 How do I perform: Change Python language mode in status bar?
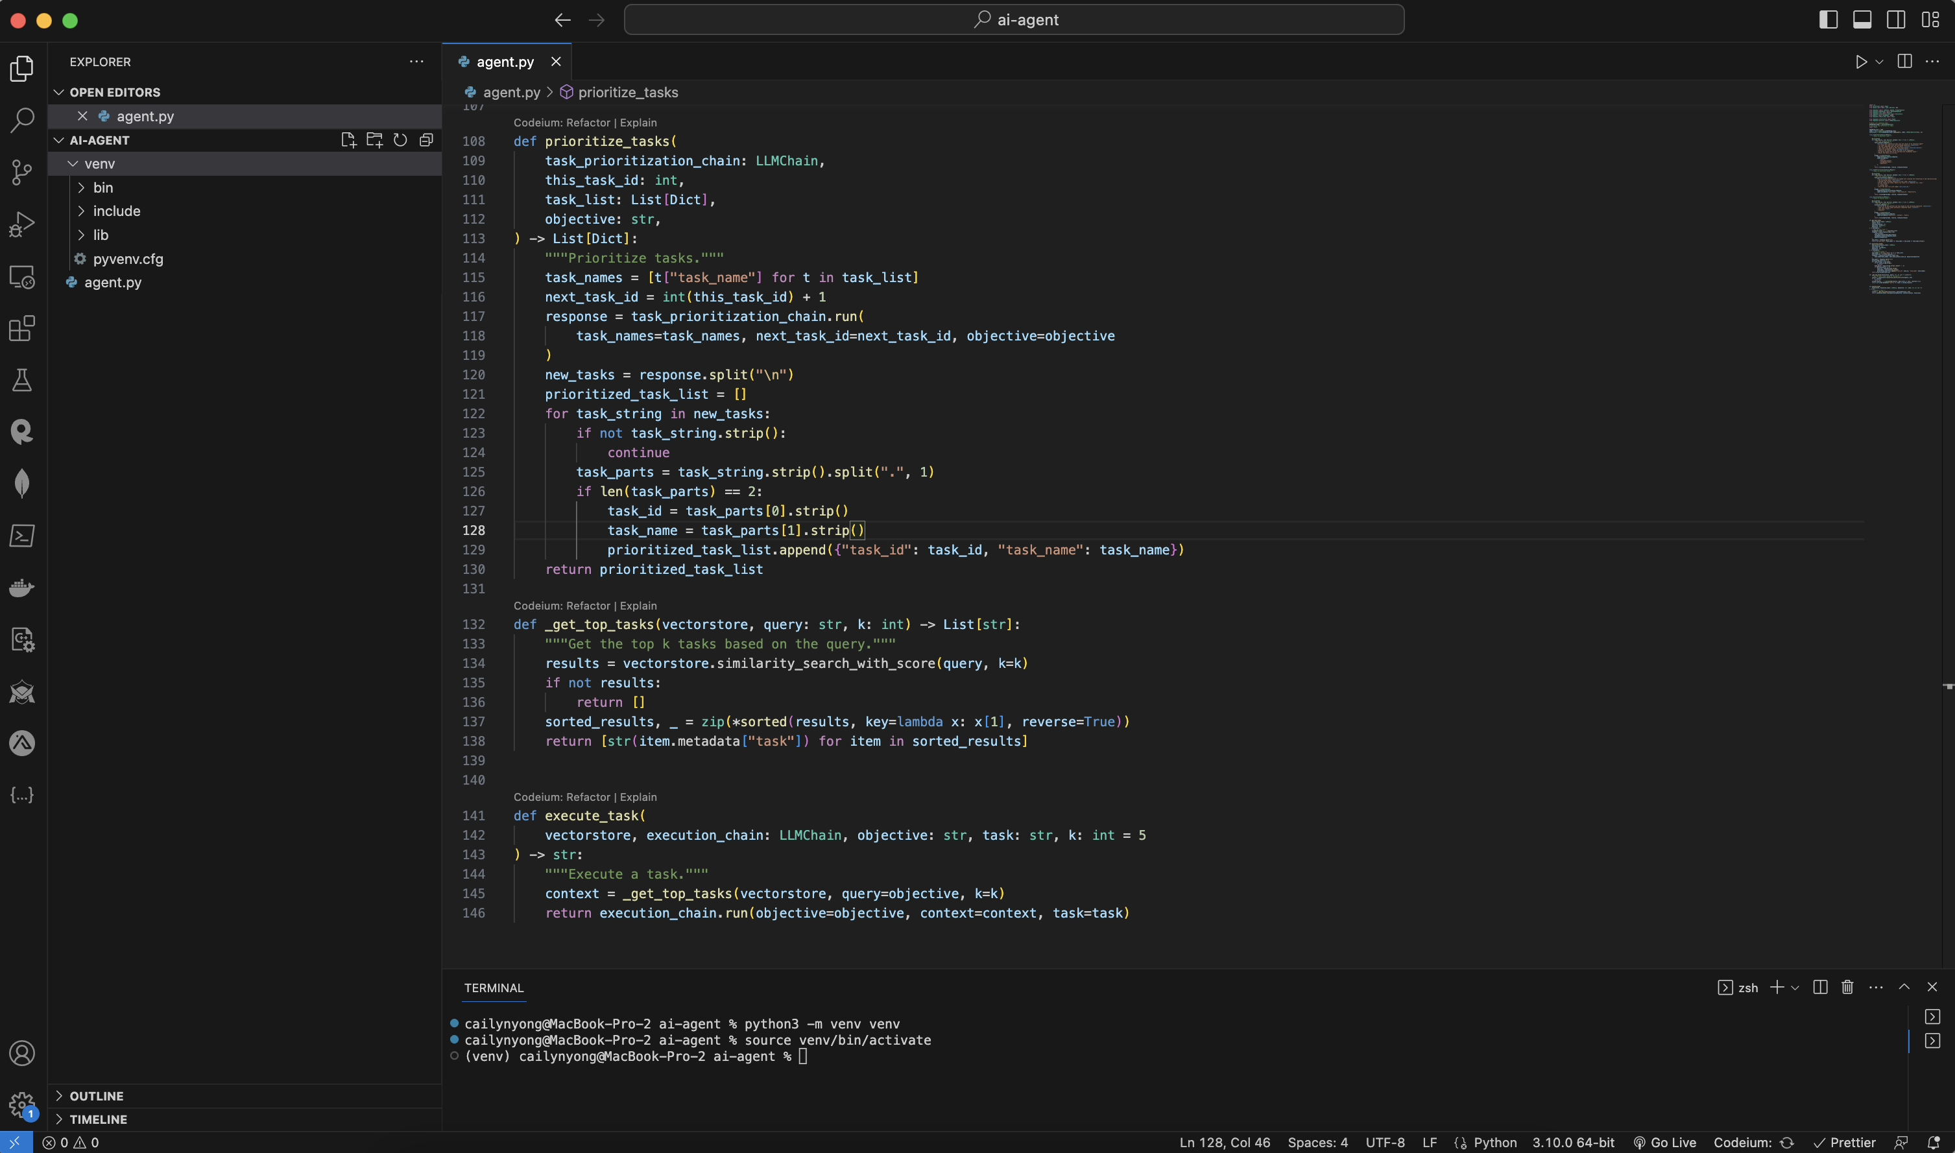coord(1495,1142)
